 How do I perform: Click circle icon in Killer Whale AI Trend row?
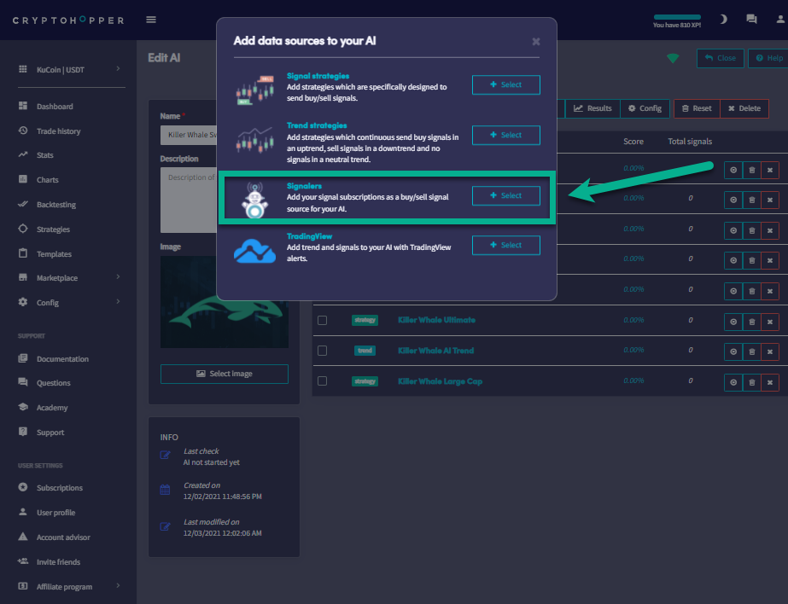click(x=733, y=351)
